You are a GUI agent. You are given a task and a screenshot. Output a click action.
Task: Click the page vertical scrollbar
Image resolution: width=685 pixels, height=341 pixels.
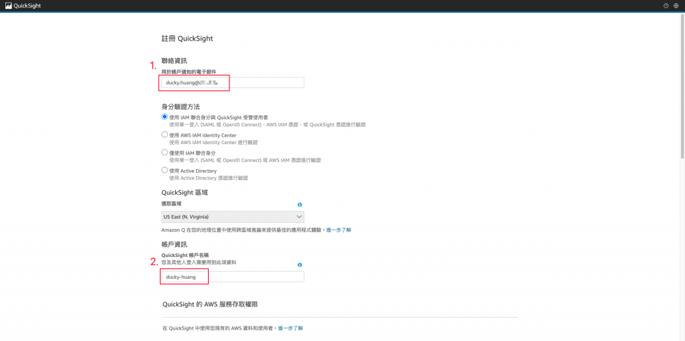(682, 87)
